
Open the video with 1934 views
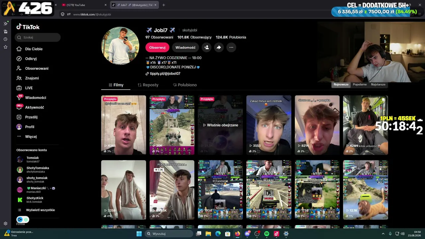tap(220, 190)
